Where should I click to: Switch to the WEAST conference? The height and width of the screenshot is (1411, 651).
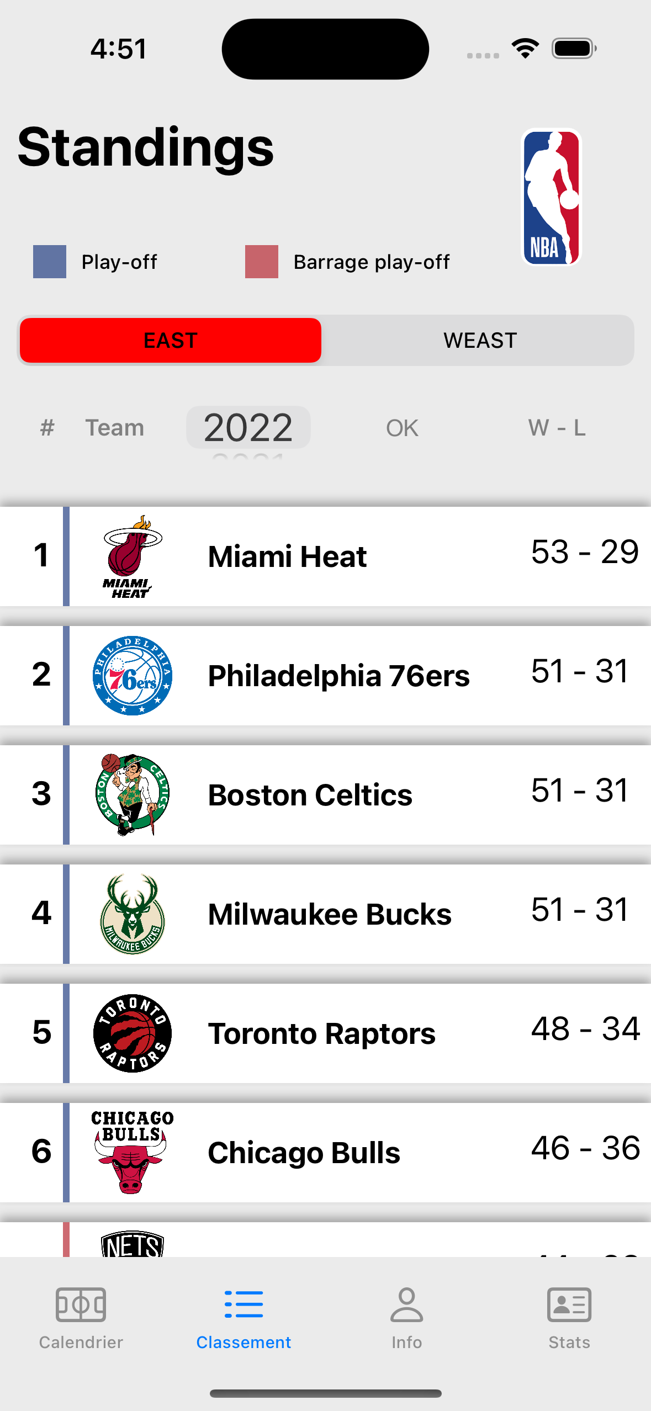pyautogui.click(x=480, y=340)
